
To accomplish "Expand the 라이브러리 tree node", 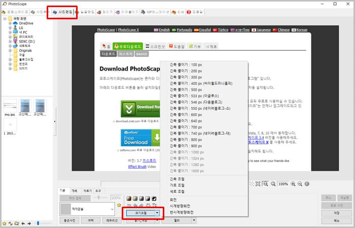I will tap(10, 37).
